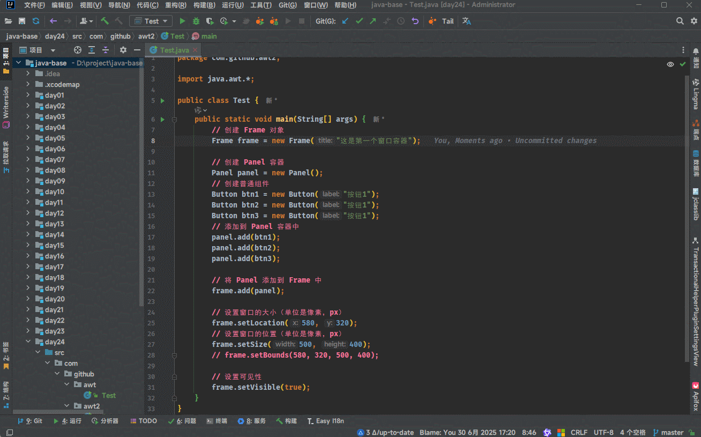The image size is (701, 437).
Task: Open the TODO tool window tab
Action: pyautogui.click(x=144, y=421)
